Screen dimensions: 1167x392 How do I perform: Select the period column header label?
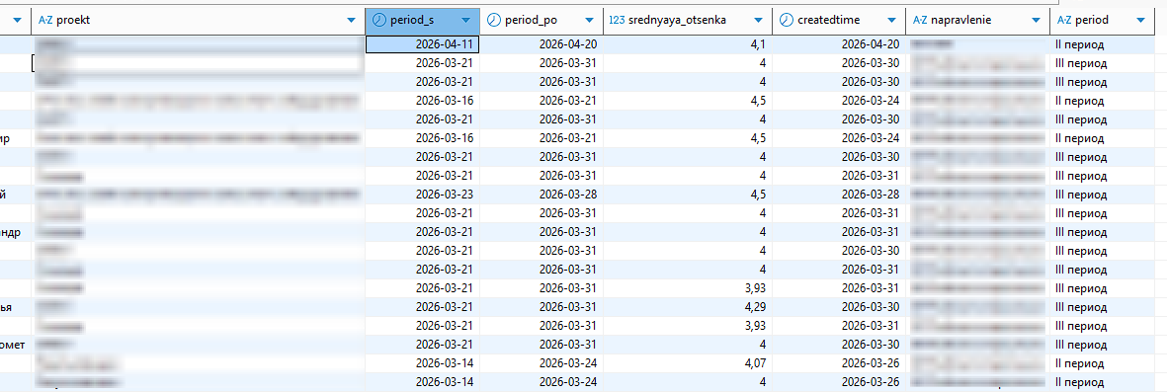tap(1092, 20)
